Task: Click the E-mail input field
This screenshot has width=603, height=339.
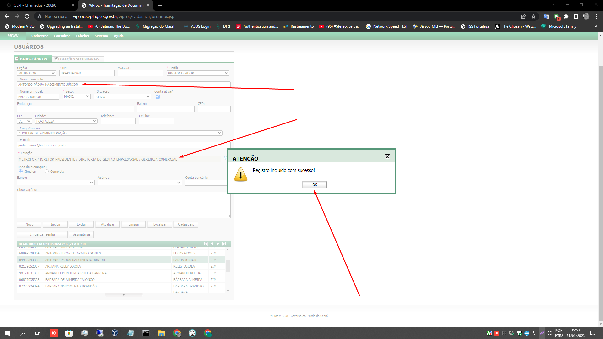Action: (x=124, y=145)
